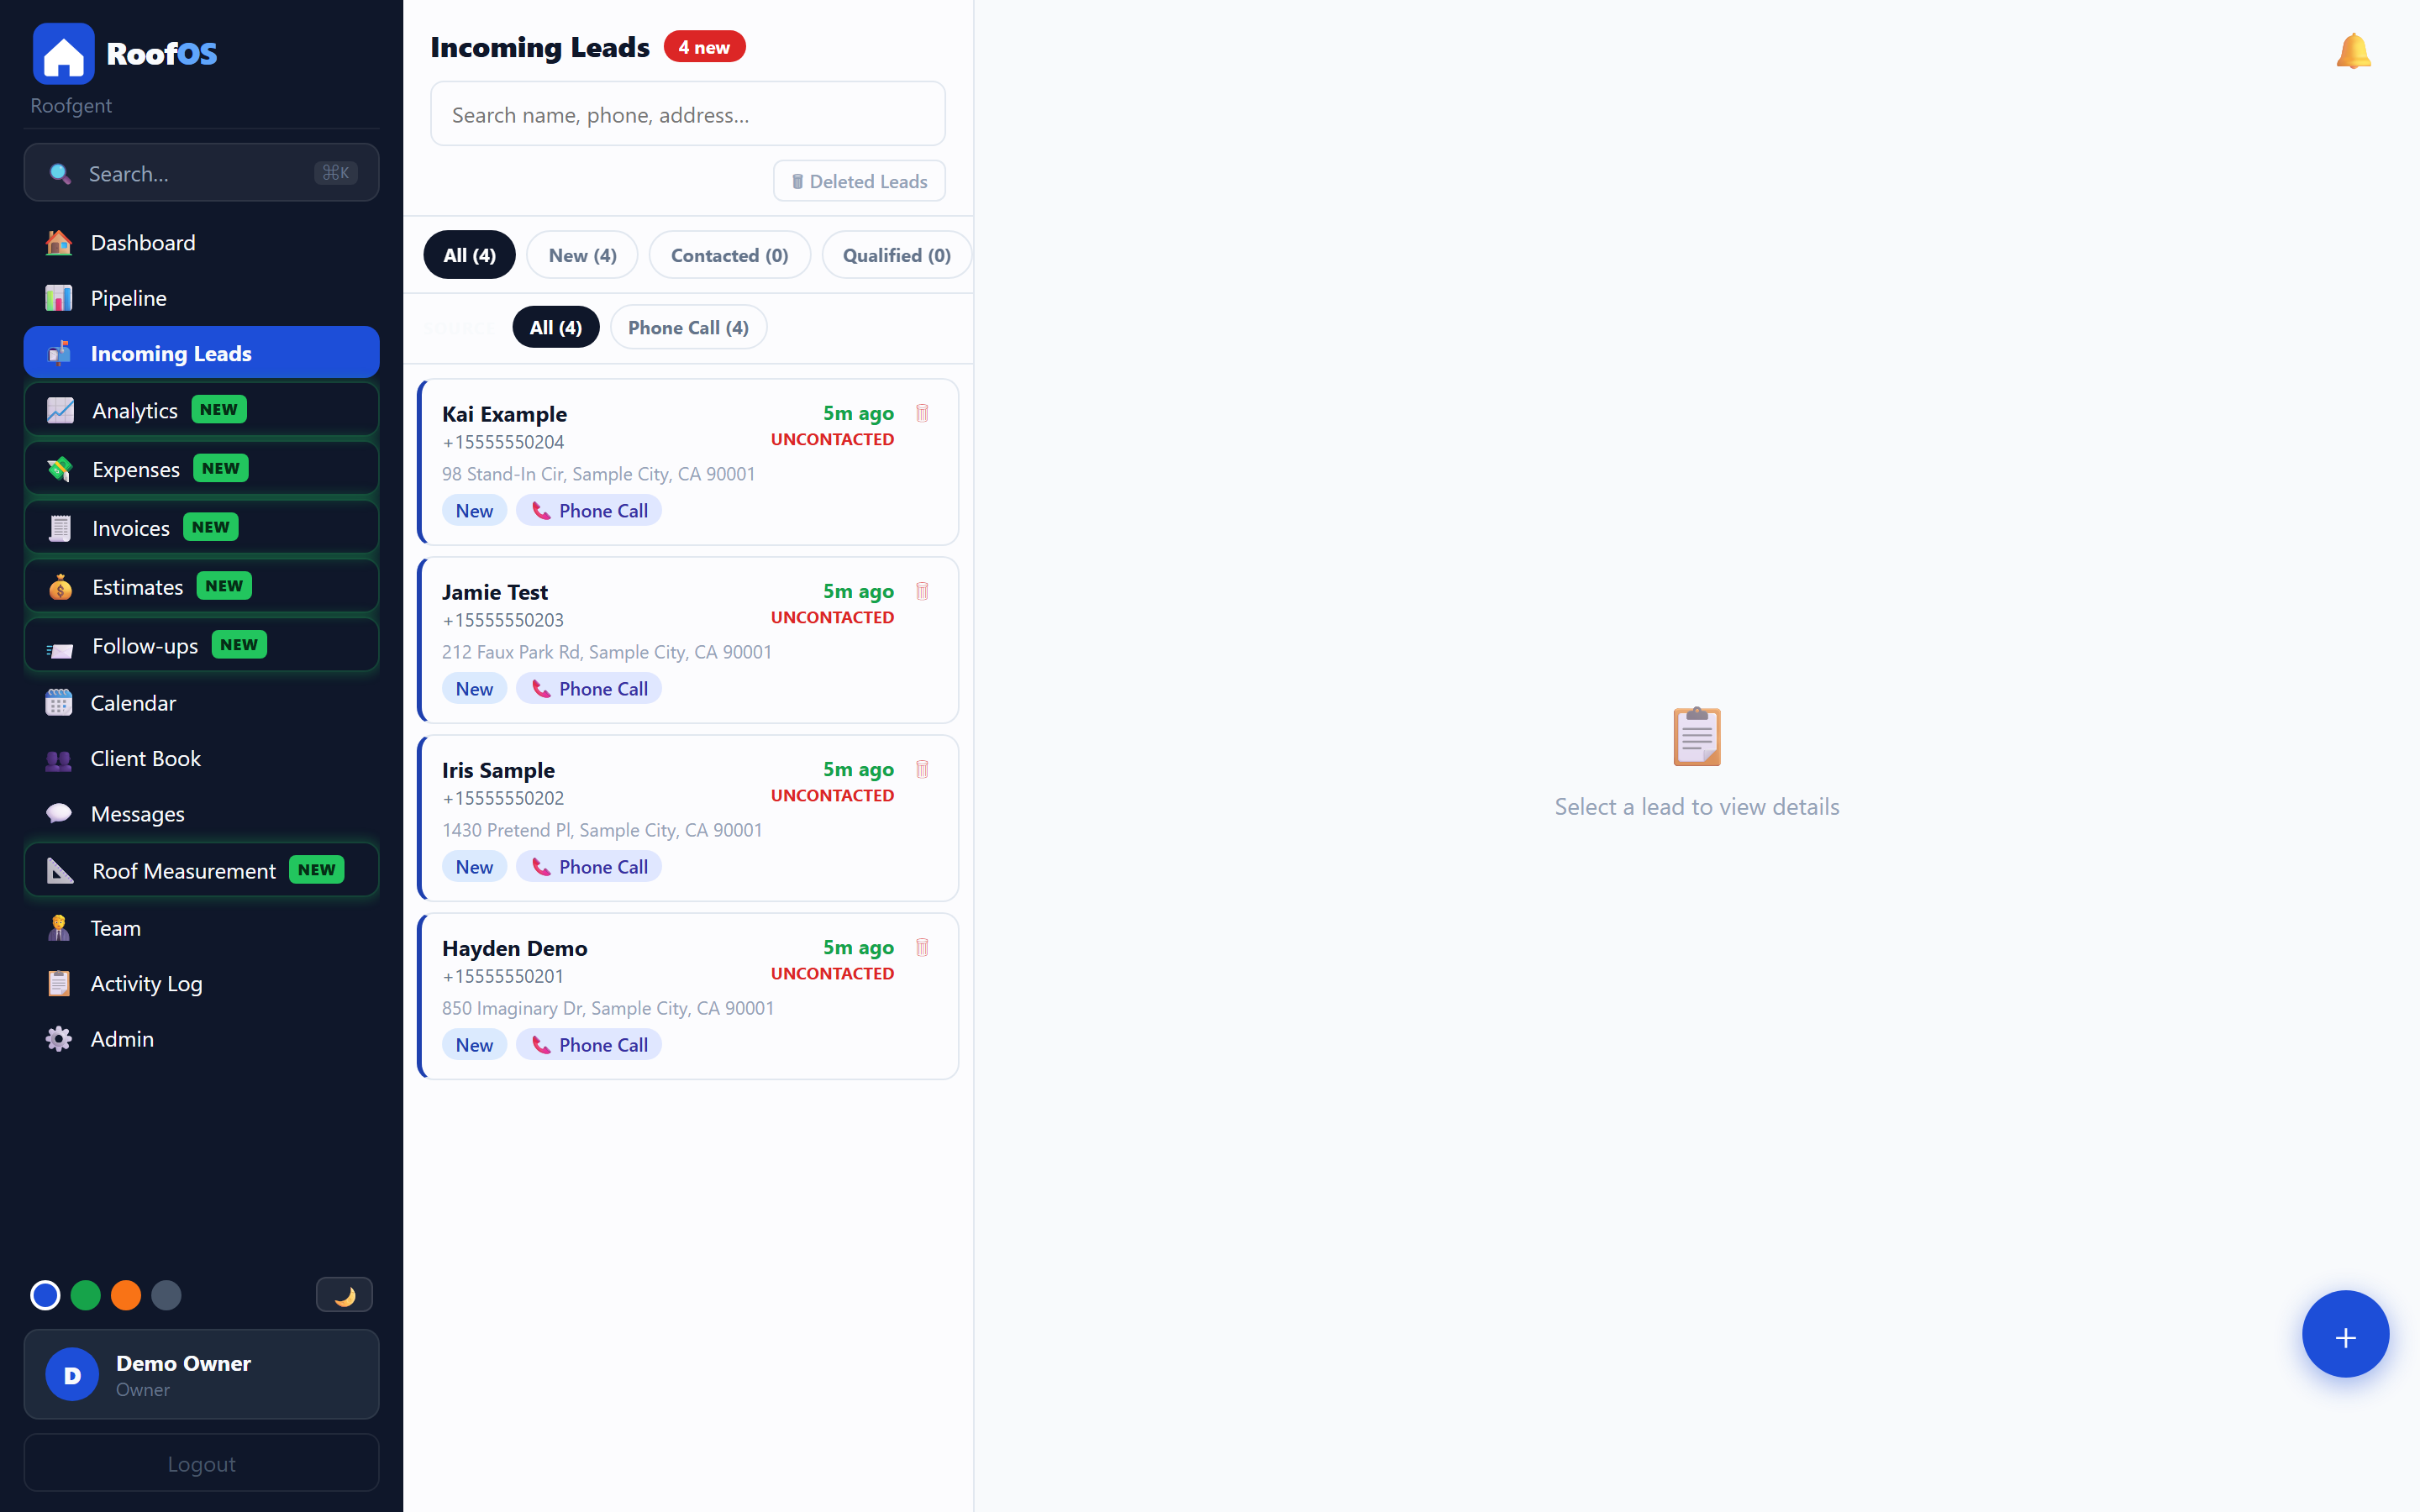This screenshot has width=2420, height=1512.
Task: Open the Dashboard from the sidebar
Action: coord(142,242)
